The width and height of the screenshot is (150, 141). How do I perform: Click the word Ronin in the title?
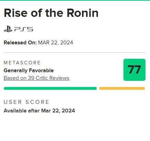tap(82, 13)
